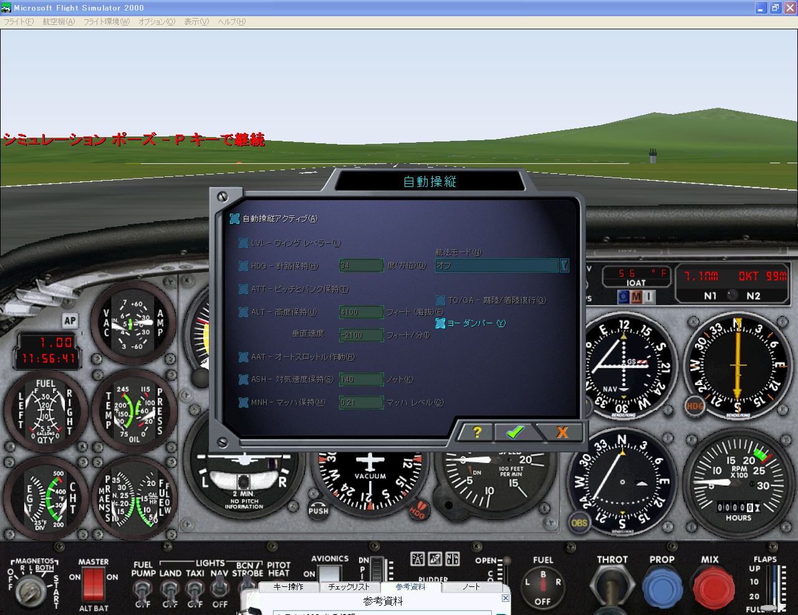Screen dimensions: 798x615
Task: Click the N1/N2 selector knob
Action: [x=733, y=295]
